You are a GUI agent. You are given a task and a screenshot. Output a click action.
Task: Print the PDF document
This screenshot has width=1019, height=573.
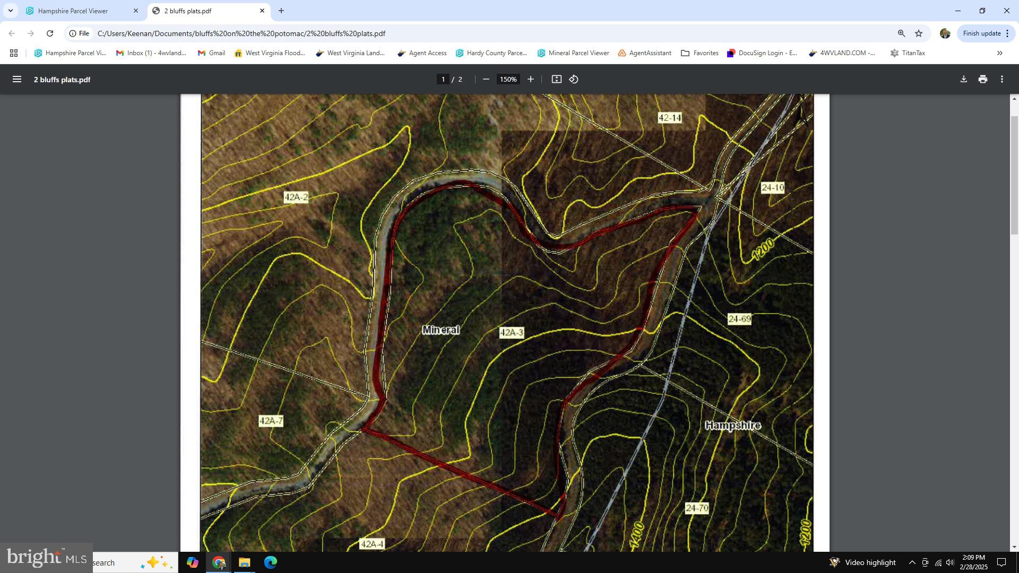pos(982,79)
